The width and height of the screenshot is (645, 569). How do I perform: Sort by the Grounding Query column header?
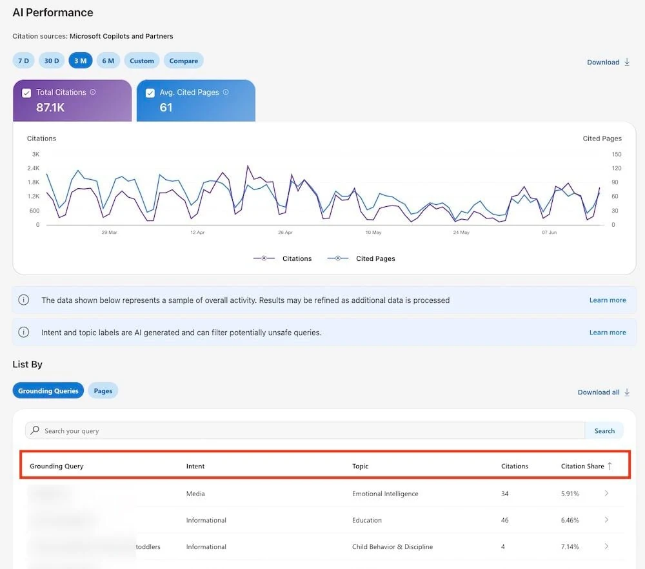[x=56, y=466]
